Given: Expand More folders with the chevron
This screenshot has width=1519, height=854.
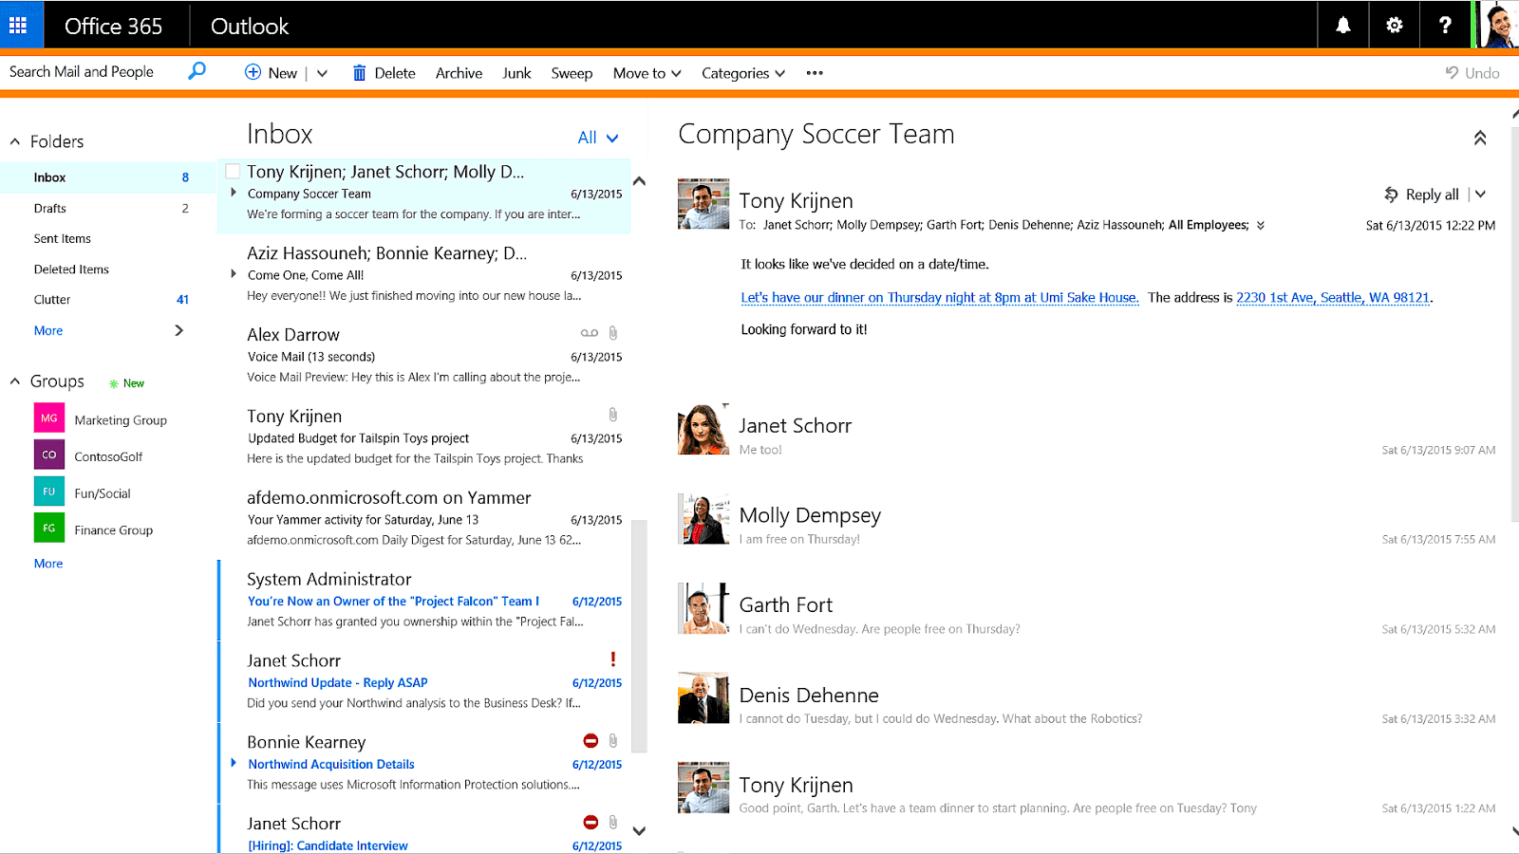Looking at the screenshot, I should click(x=178, y=330).
